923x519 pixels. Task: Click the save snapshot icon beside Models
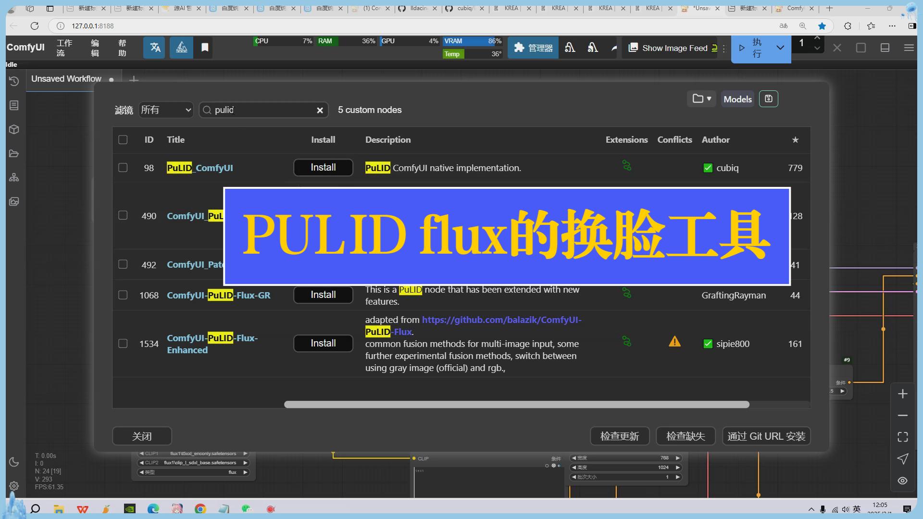(768, 99)
